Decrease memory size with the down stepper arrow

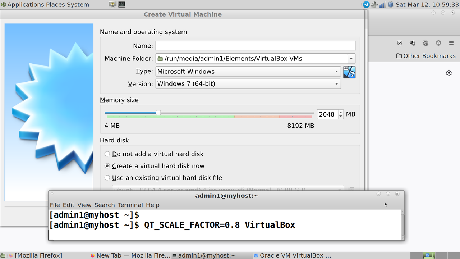341,117
